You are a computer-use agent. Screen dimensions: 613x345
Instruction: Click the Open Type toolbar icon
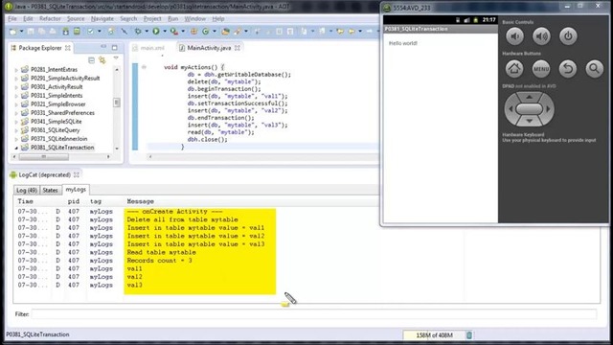click(226, 32)
